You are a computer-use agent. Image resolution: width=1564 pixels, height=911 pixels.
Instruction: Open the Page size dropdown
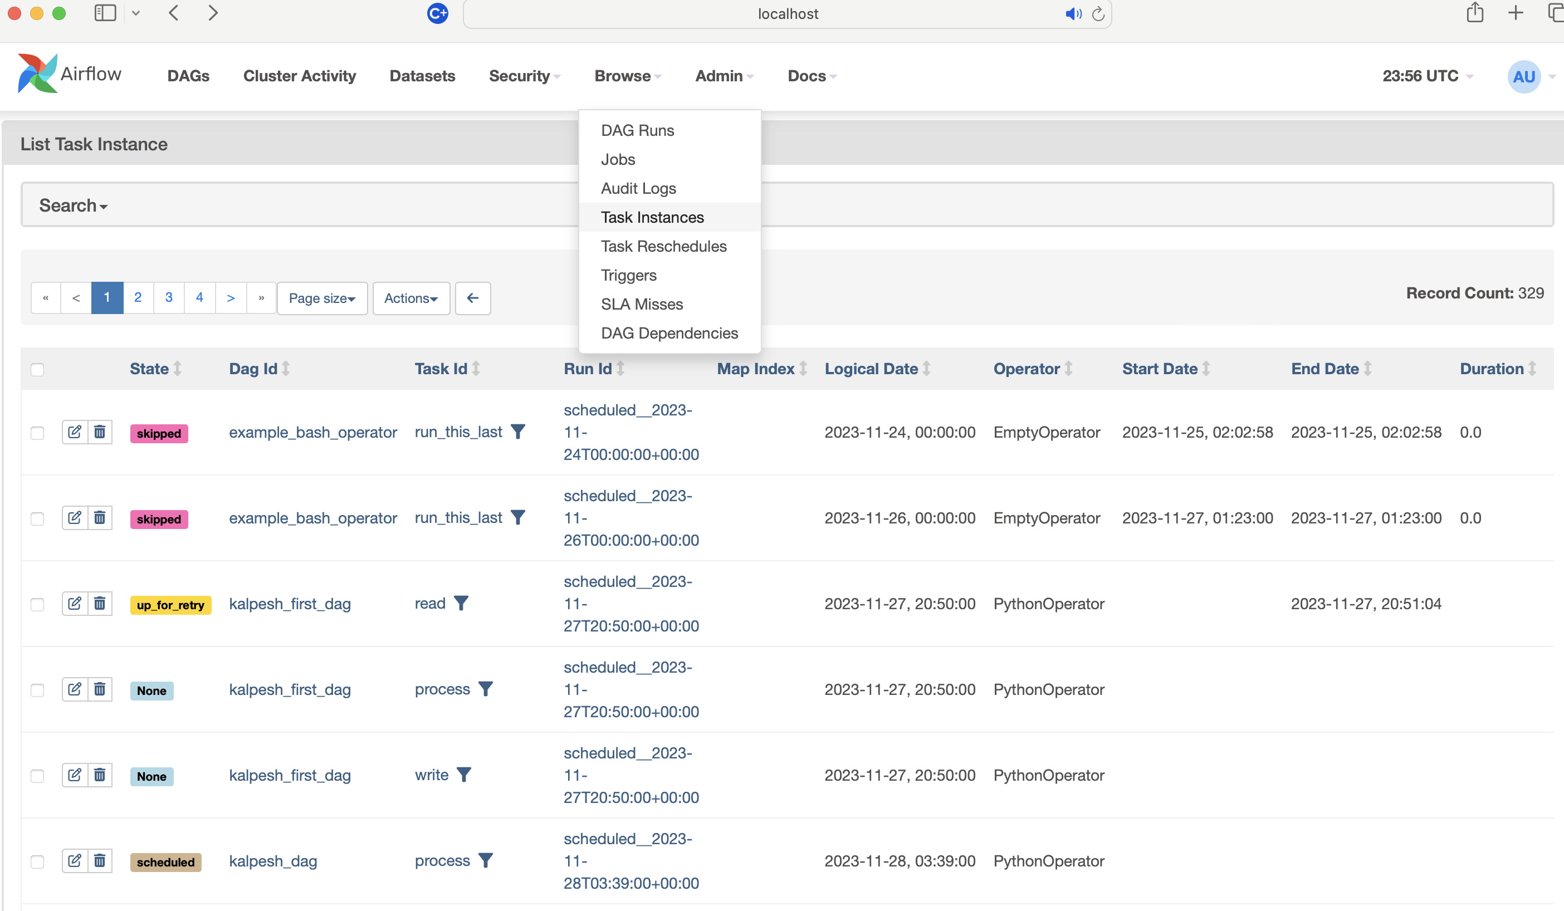(321, 298)
